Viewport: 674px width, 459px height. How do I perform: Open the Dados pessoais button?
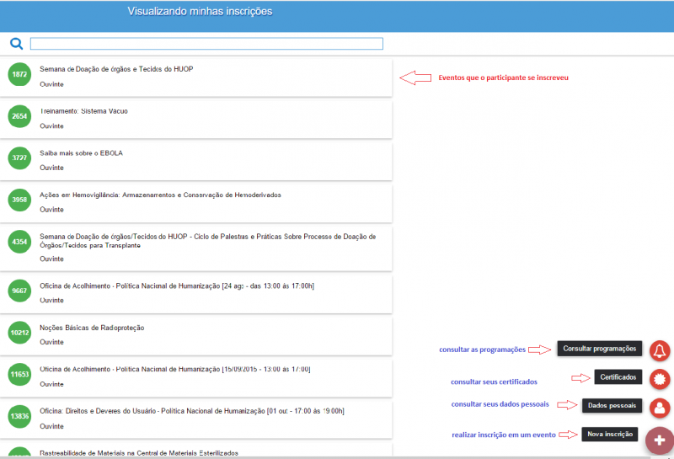[612, 406]
